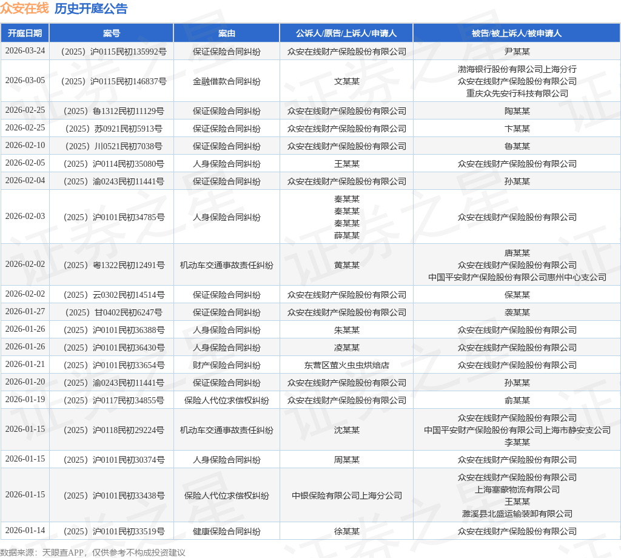Click case number 沪0101民初34785号
The height and width of the screenshot is (558, 621).
coord(113,217)
